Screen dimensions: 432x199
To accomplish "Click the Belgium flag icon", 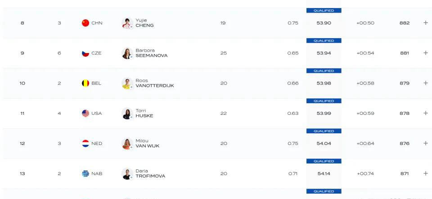I will point(85,83).
